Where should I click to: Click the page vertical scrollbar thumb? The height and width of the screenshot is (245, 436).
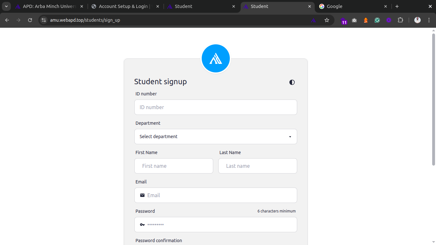(x=433, y=99)
